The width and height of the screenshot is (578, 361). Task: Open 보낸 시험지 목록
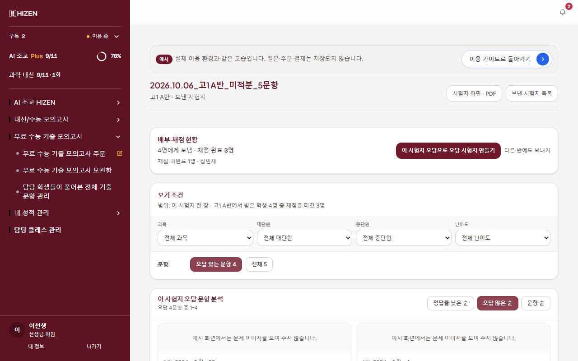pyautogui.click(x=532, y=93)
